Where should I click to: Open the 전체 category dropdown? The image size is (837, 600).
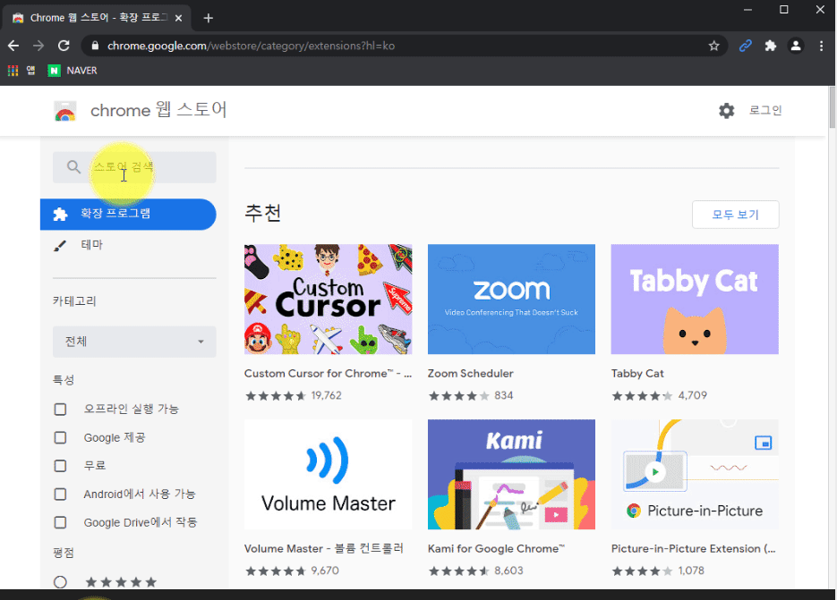(134, 342)
